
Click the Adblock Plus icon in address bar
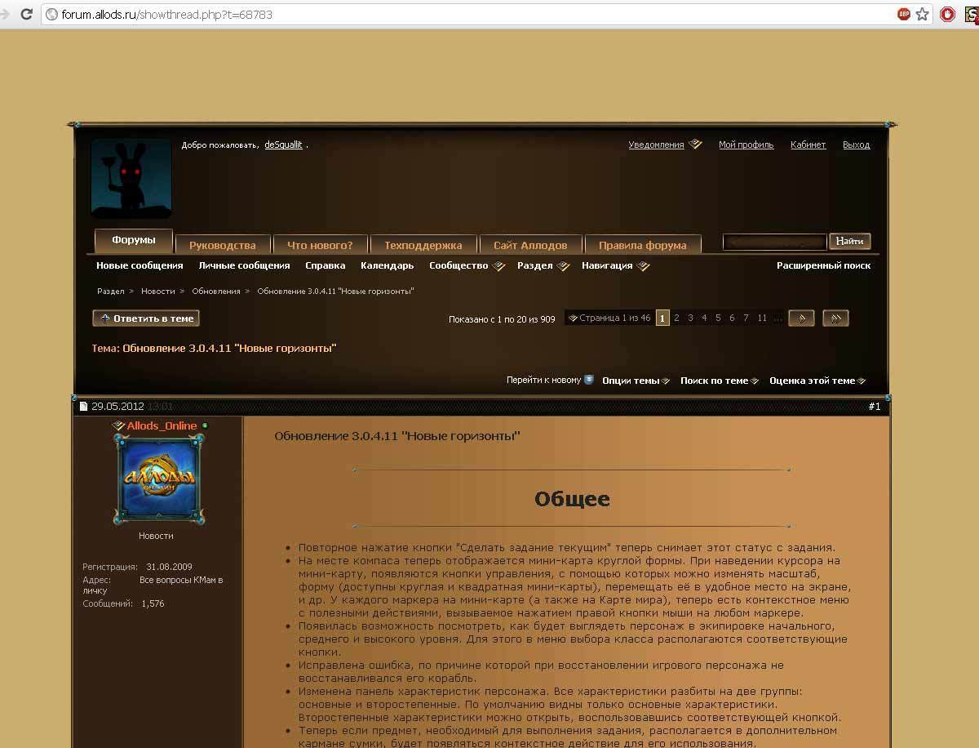(904, 14)
